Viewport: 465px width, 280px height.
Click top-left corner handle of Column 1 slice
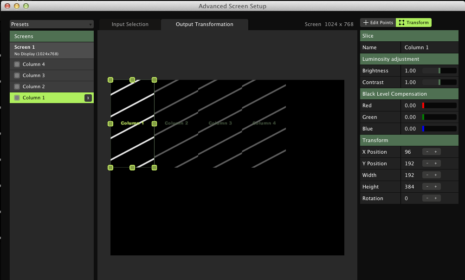tap(110, 80)
